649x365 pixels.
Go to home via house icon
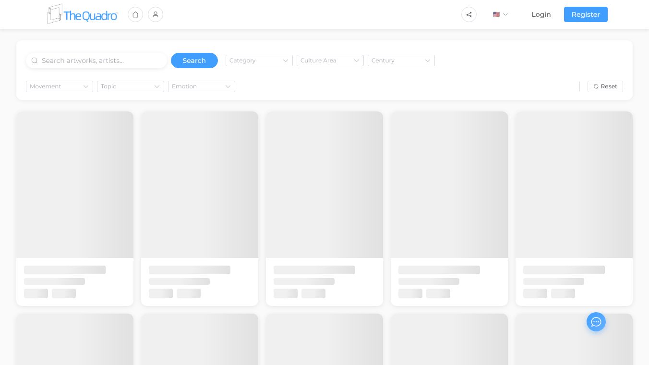pos(135,14)
